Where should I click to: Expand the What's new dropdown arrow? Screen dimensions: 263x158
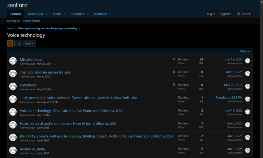(x=46, y=14)
